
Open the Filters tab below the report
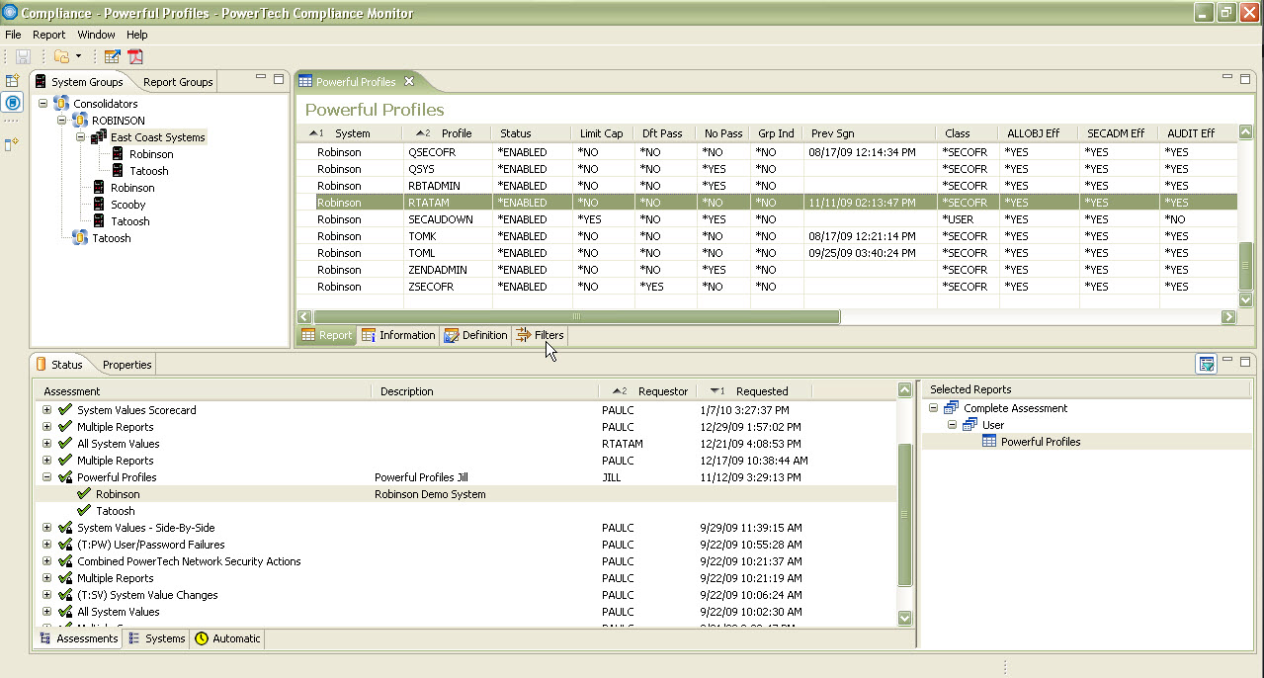[x=540, y=335]
